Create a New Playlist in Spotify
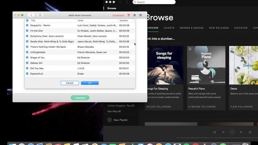Viewport: 258px width, 145px height. pos(117,120)
